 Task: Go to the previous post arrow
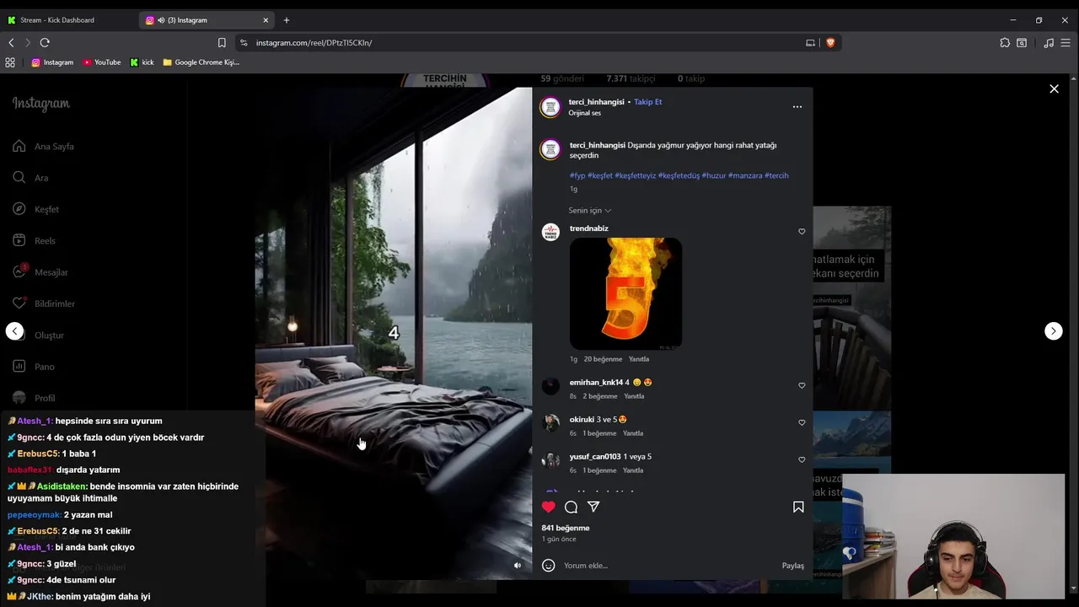click(14, 331)
